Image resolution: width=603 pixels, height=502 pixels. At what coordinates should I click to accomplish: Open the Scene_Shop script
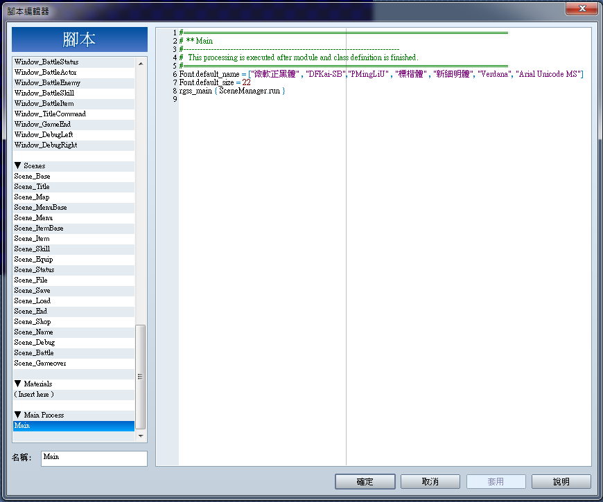pyautogui.click(x=74, y=321)
